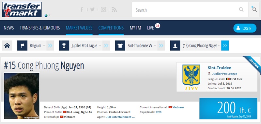The width and height of the screenshot is (261, 124).
Task: Click the blue double arrow after player name
Action: [225, 45]
